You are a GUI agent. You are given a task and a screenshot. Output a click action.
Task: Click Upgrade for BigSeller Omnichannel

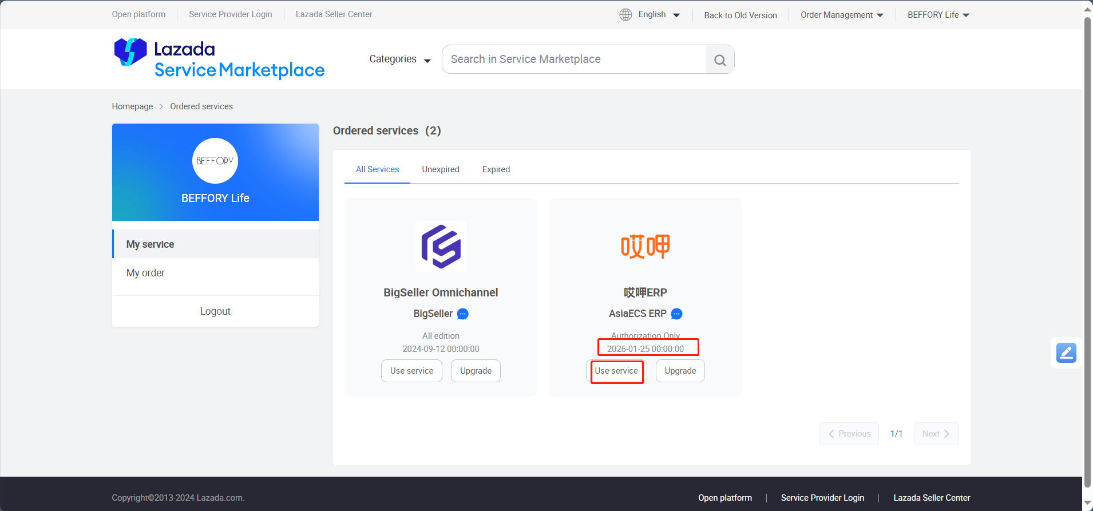476,371
